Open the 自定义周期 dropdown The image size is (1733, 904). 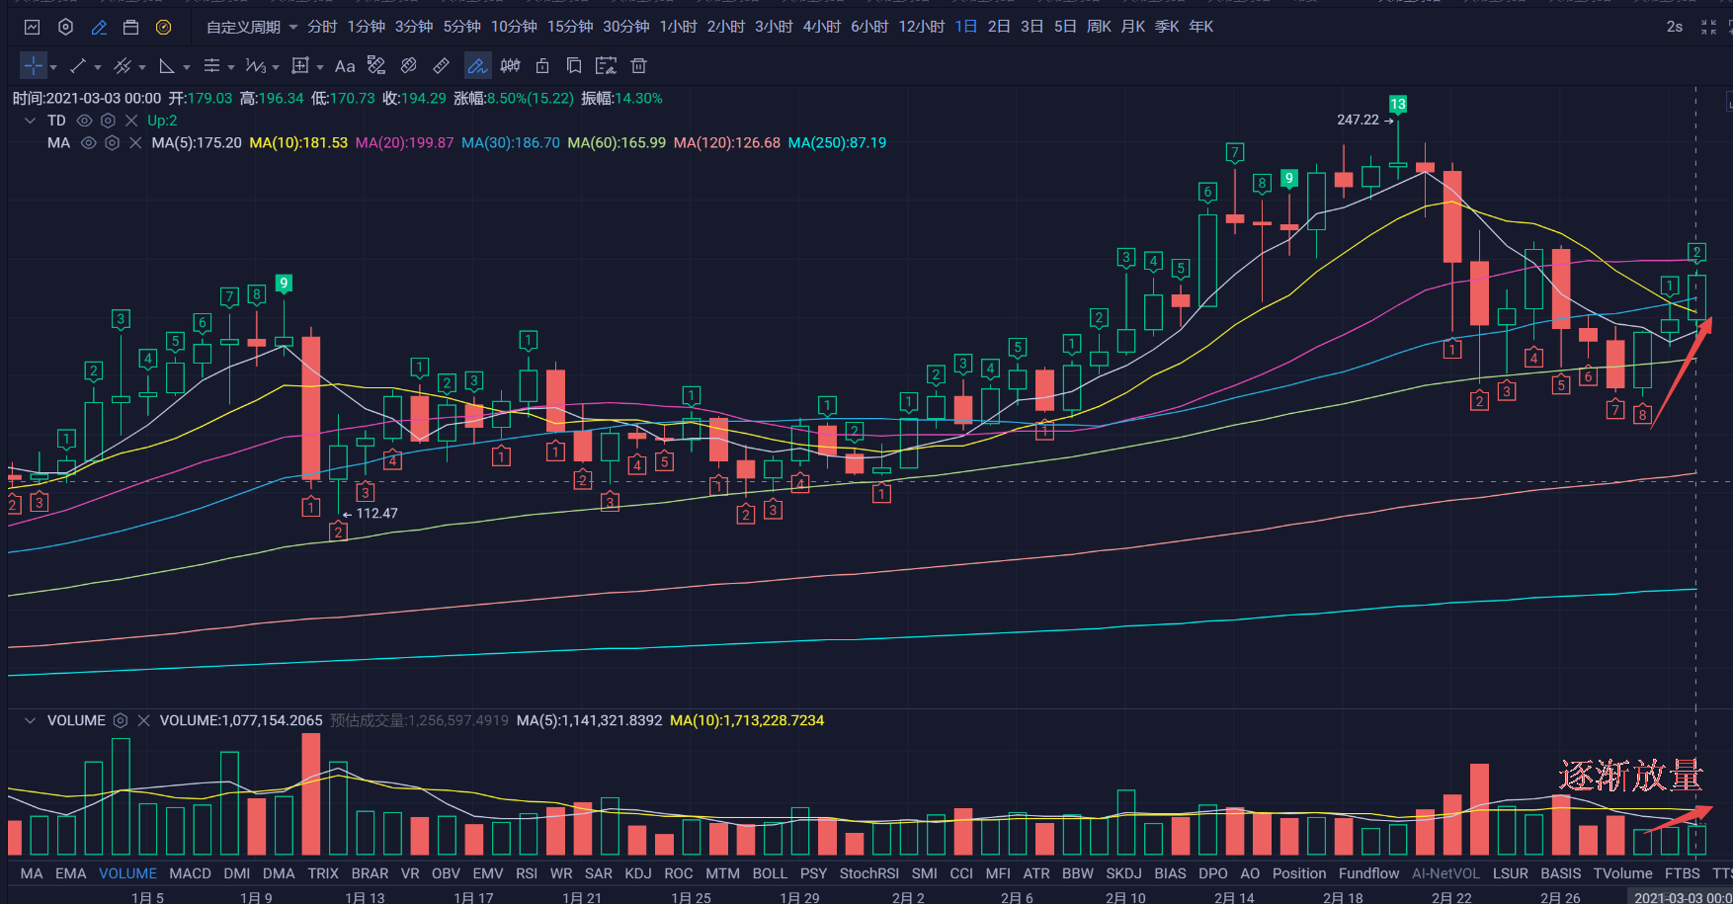(252, 27)
